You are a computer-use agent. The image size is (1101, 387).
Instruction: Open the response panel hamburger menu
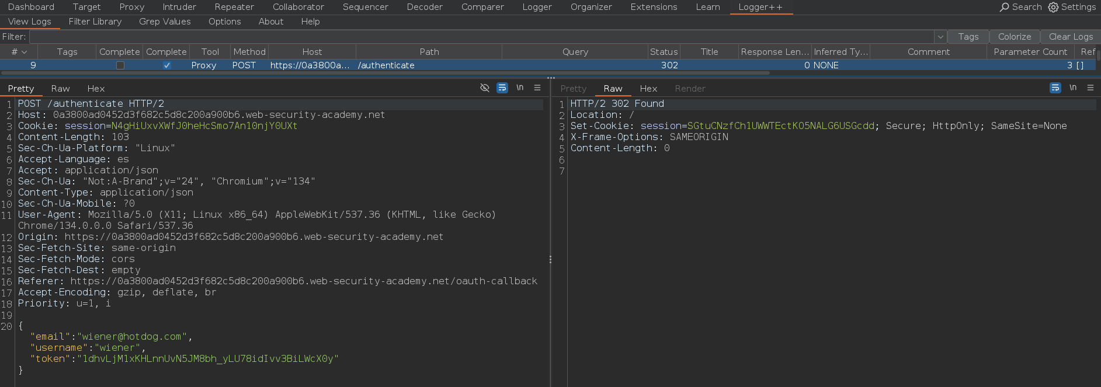(x=1090, y=88)
